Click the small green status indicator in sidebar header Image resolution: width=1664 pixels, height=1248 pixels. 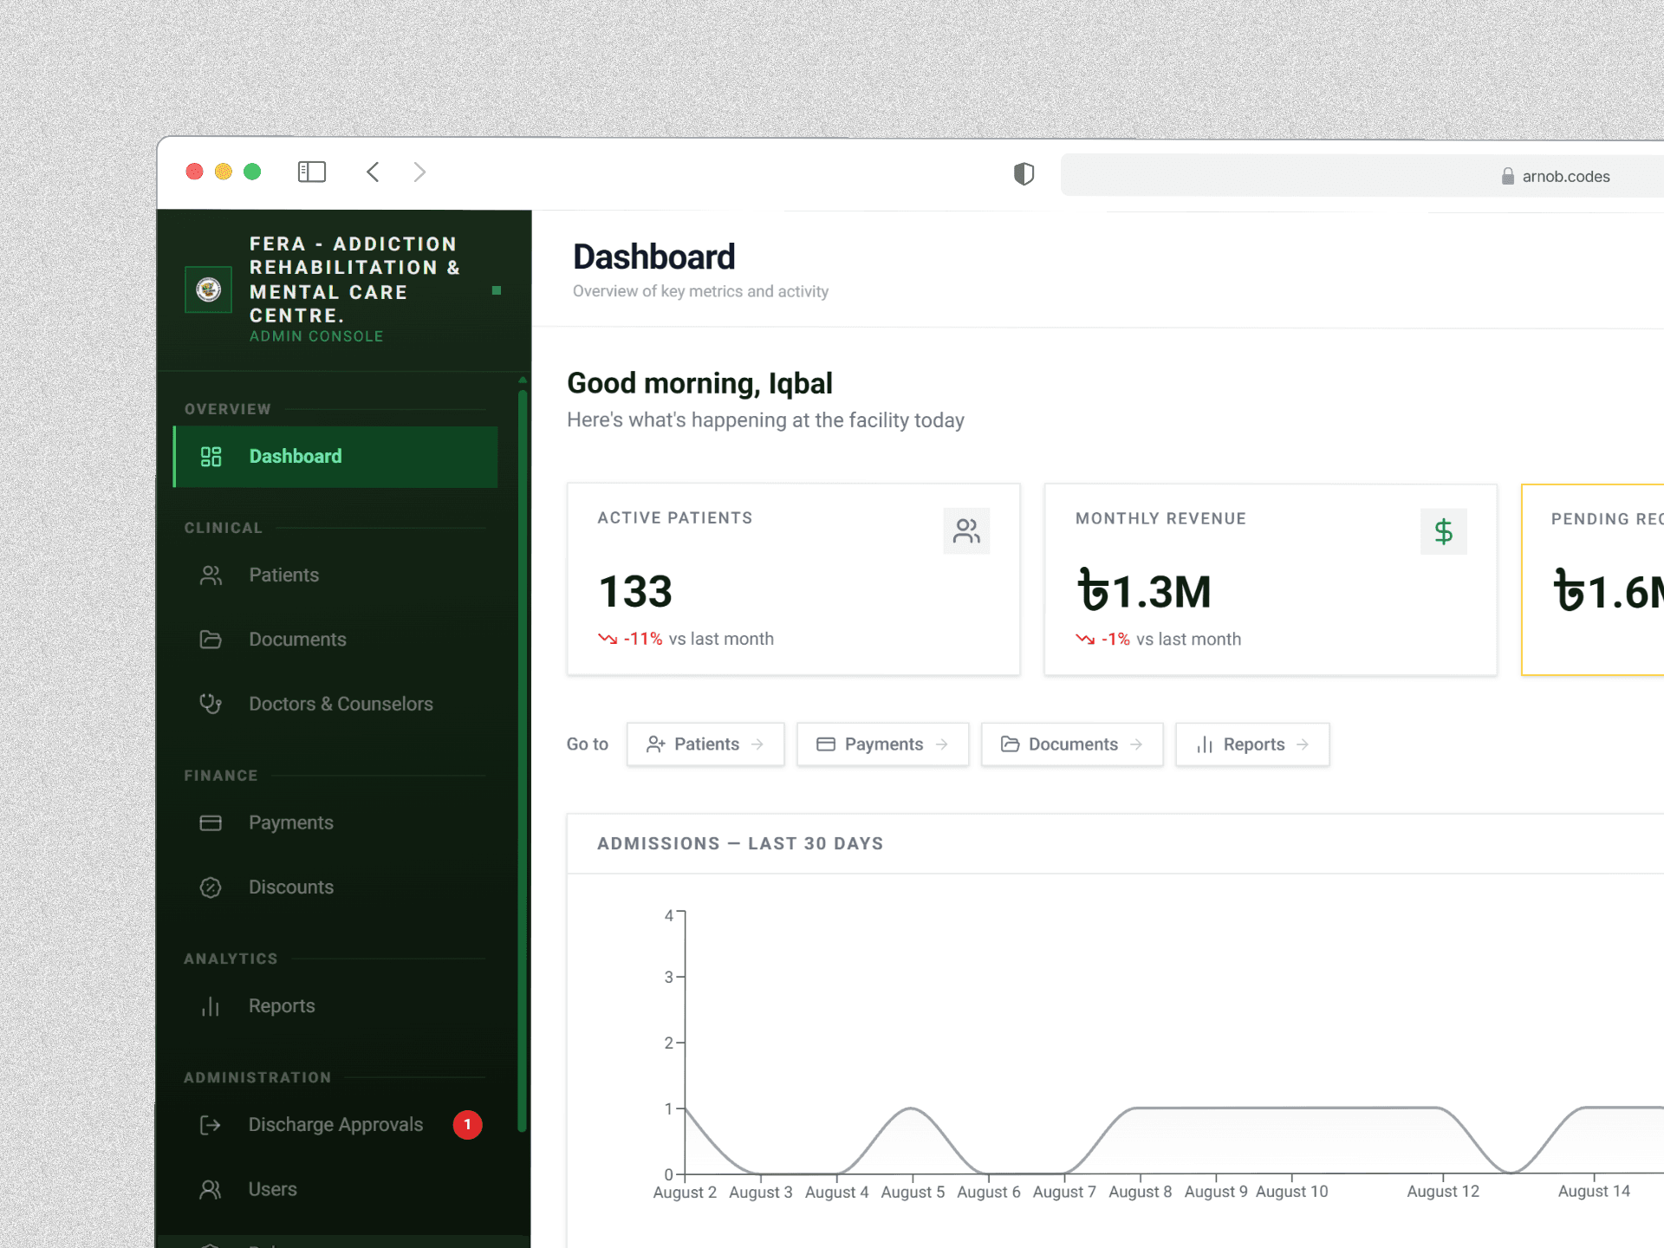pos(497,290)
